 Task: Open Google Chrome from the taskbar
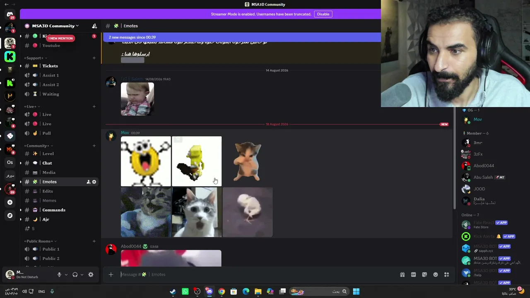222,291
